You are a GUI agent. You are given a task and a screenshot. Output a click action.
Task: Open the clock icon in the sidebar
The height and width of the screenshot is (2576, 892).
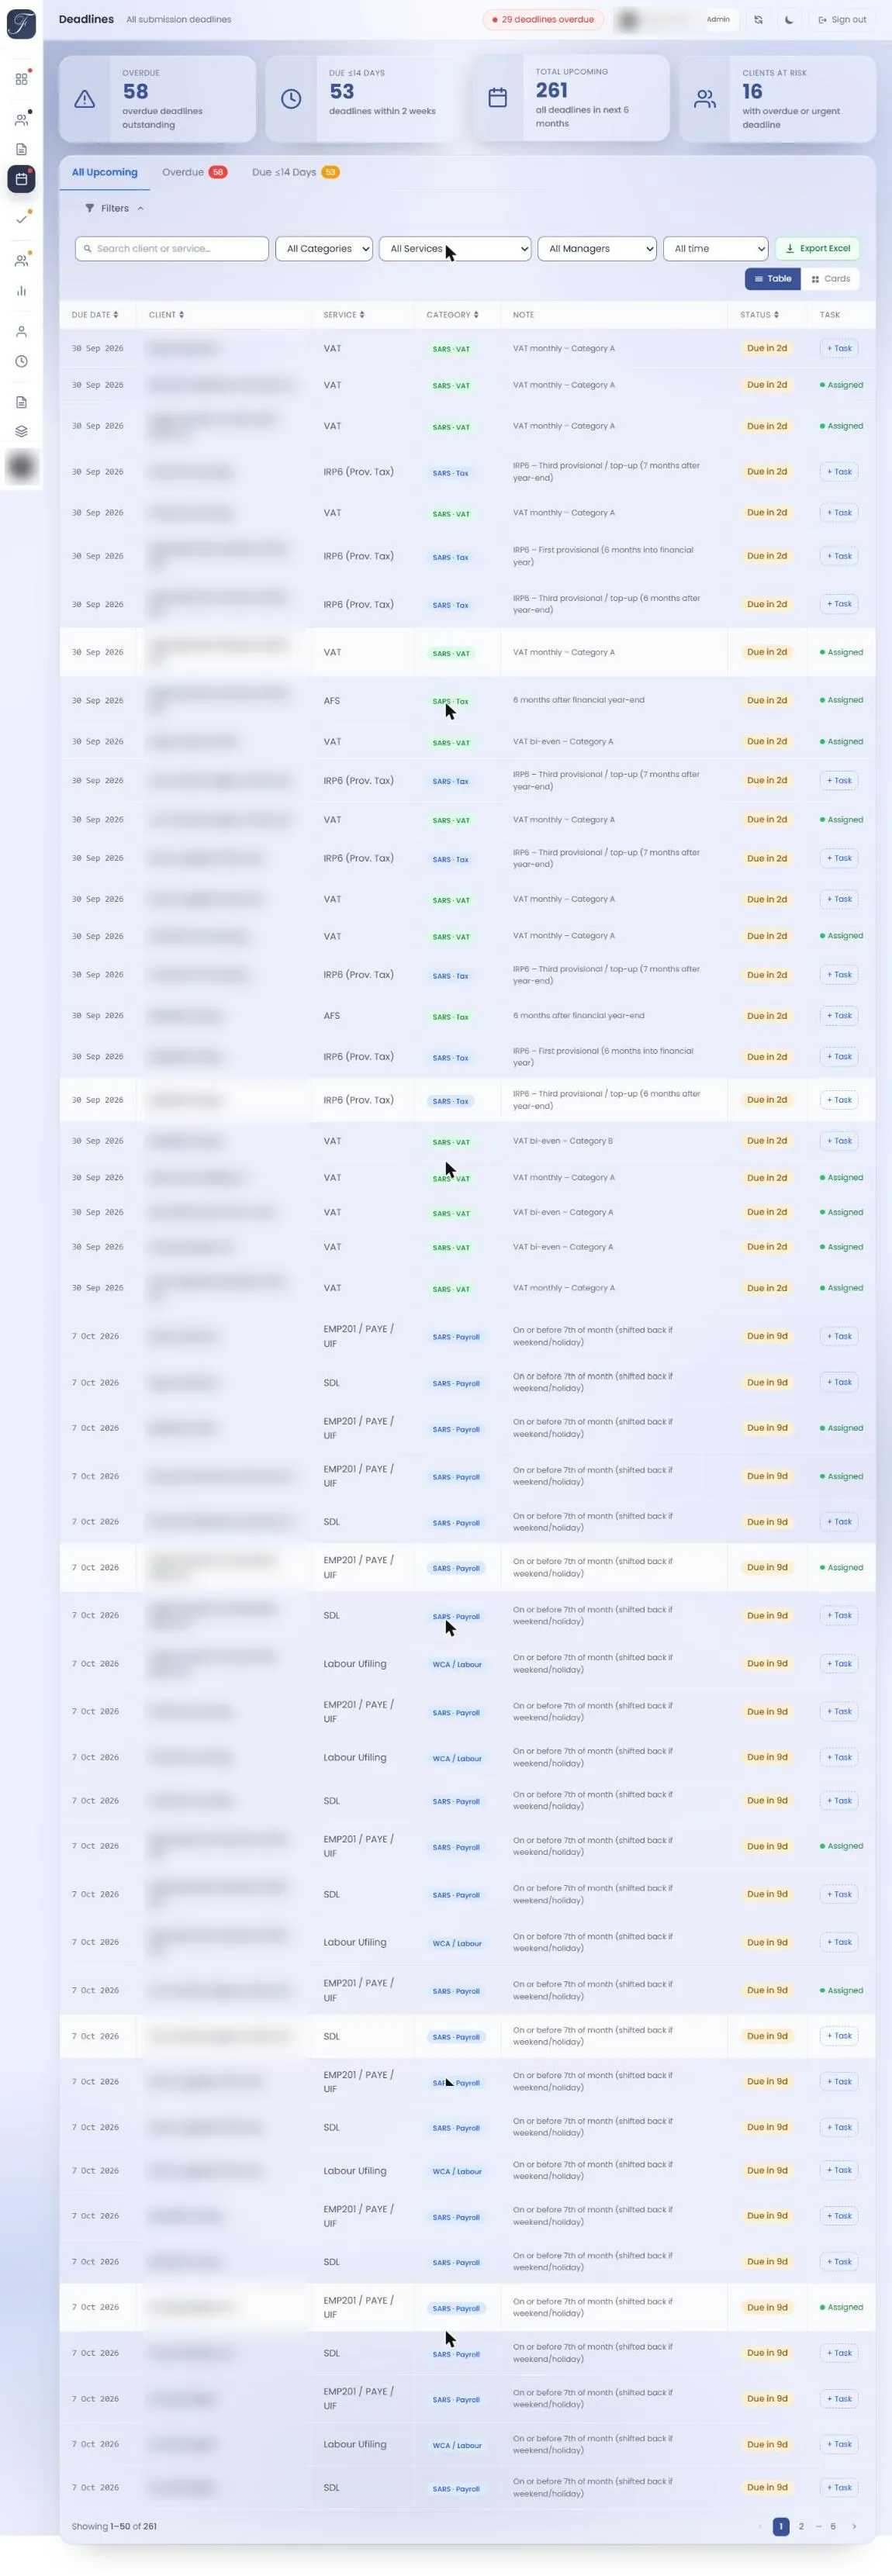21,361
